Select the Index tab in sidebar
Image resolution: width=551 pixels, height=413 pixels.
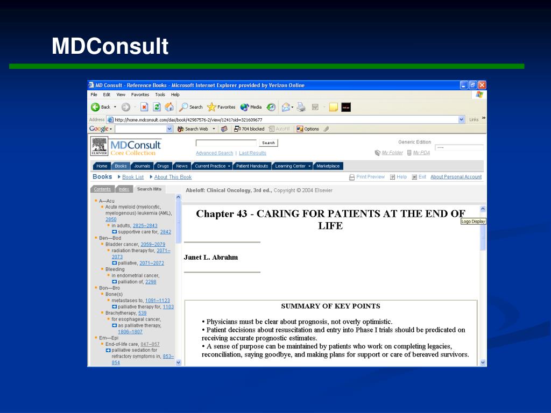[x=124, y=189]
